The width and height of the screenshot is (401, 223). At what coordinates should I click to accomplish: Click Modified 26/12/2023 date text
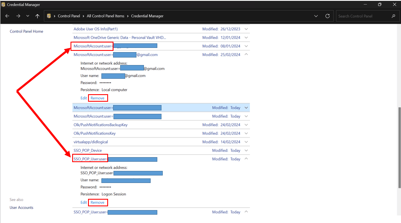tap(221, 29)
